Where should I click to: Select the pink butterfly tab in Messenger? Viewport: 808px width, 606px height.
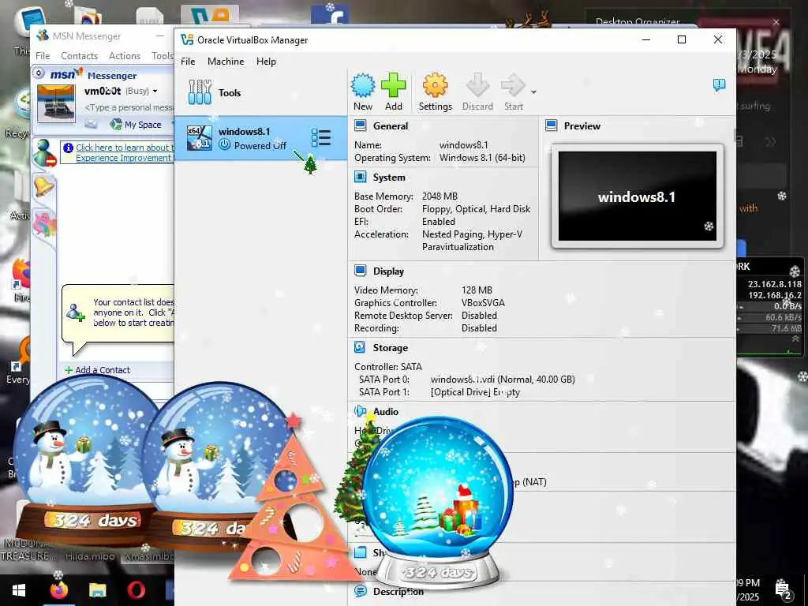(x=44, y=224)
